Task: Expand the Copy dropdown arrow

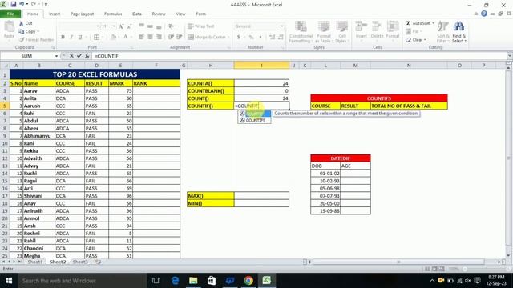Action: point(38,32)
